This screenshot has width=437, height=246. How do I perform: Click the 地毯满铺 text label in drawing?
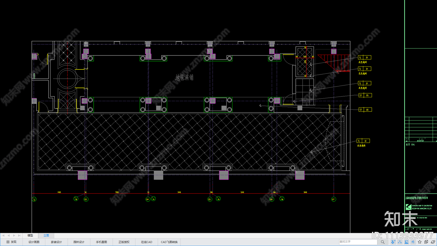click(184, 78)
